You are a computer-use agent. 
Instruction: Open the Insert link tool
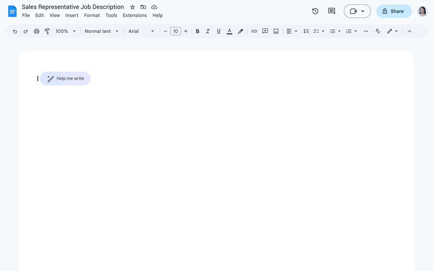[x=254, y=31]
